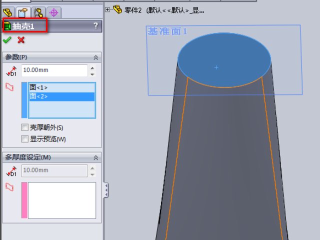Enable the 显示预览 checkbox

click(24, 138)
